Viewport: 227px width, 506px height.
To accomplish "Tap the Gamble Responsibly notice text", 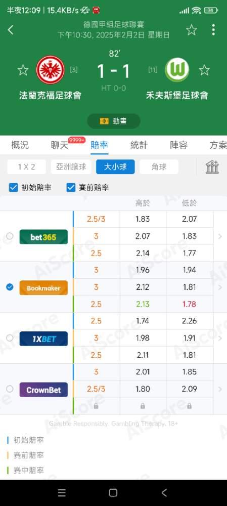I will click(113, 424).
